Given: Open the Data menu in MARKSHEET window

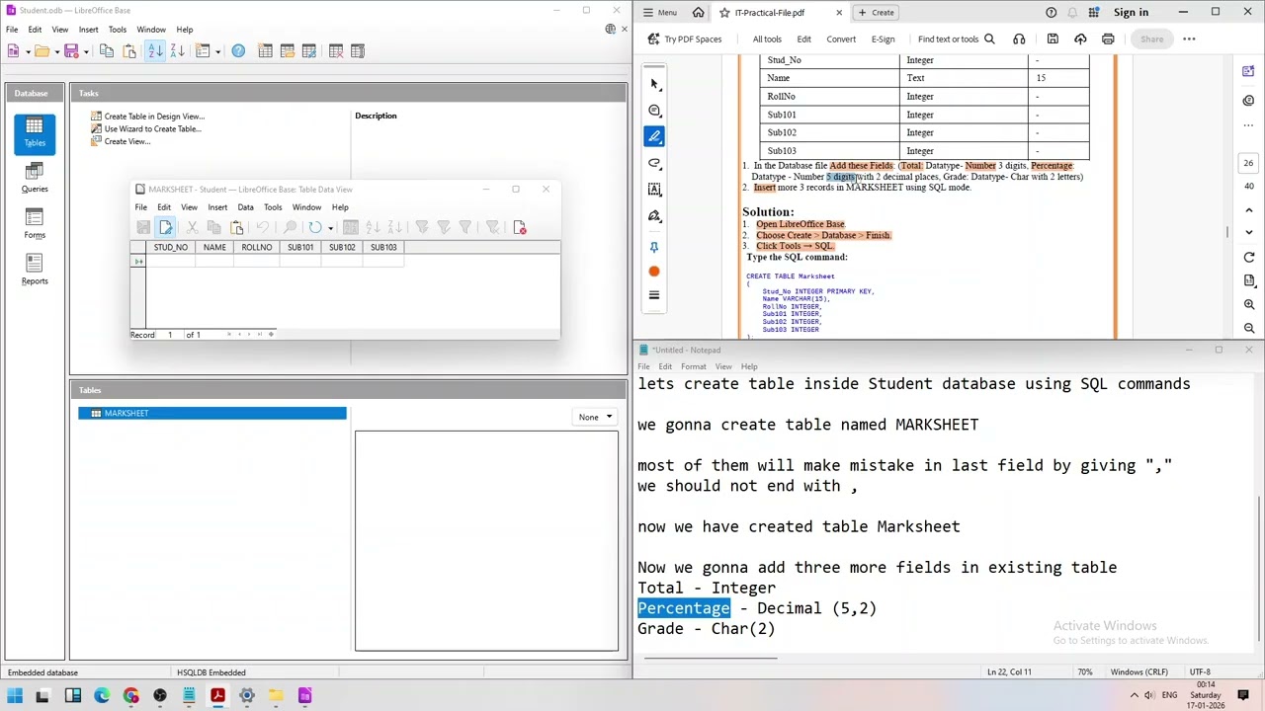Looking at the screenshot, I should (245, 207).
